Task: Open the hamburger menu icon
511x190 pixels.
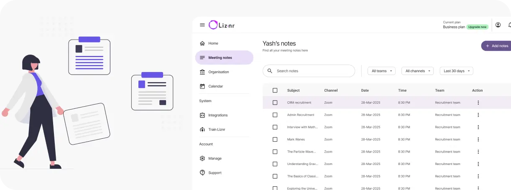Action: coord(202,25)
